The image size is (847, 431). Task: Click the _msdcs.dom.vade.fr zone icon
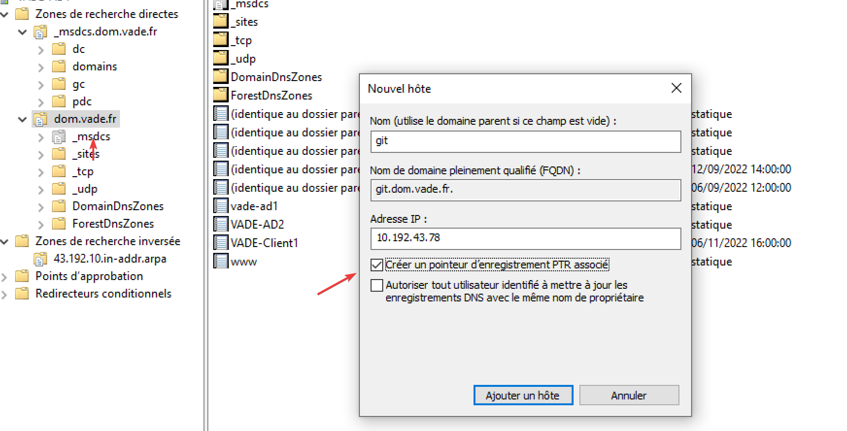click(x=40, y=32)
